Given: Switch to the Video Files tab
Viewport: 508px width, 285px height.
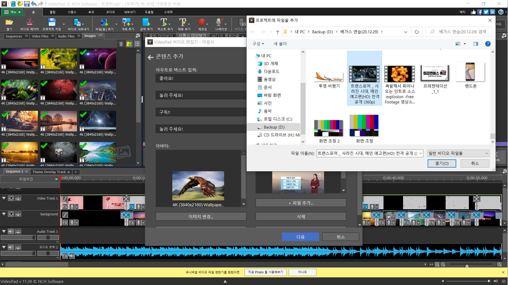Looking at the screenshot, I should (x=40, y=36).
